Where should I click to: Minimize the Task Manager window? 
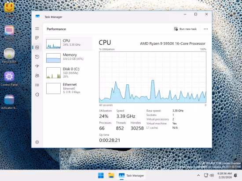point(185,14)
